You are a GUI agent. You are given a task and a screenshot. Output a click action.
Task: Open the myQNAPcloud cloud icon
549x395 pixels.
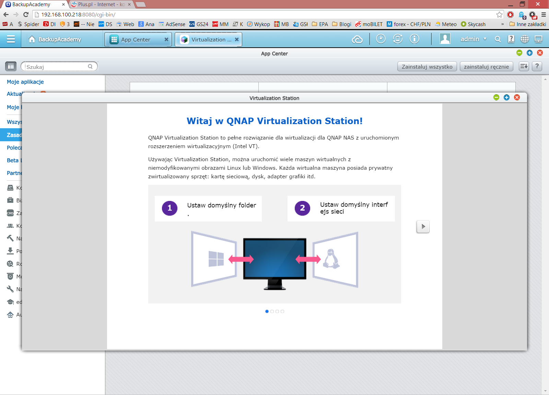coord(357,39)
